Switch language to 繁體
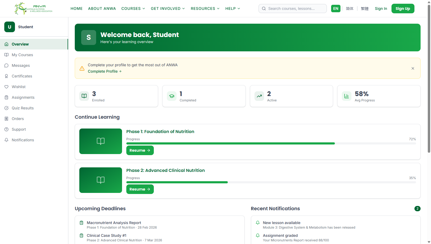This screenshot has width=431, height=244. pos(365,9)
